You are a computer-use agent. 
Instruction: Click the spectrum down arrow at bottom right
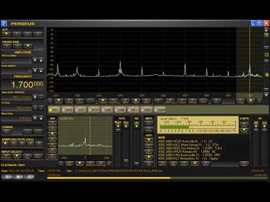click(266, 95)
